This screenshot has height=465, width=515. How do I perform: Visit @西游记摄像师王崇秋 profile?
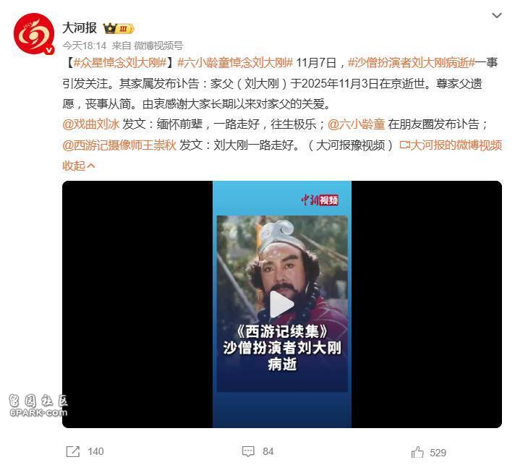point(119,145)
